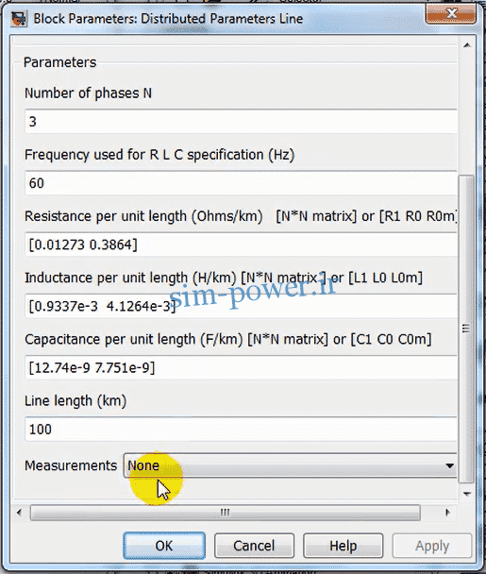Click the Capacitance per unit length field
Image resolution: width=486 pixels, height=574 pixels.
pyautogui.click(x=241, y=367)
